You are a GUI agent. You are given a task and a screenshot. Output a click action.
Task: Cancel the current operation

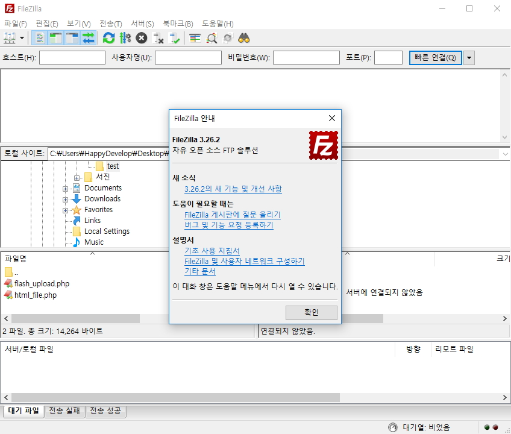click(x=142, y=38)
